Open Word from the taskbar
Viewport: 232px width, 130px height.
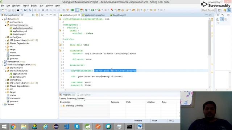pos(140,126)
